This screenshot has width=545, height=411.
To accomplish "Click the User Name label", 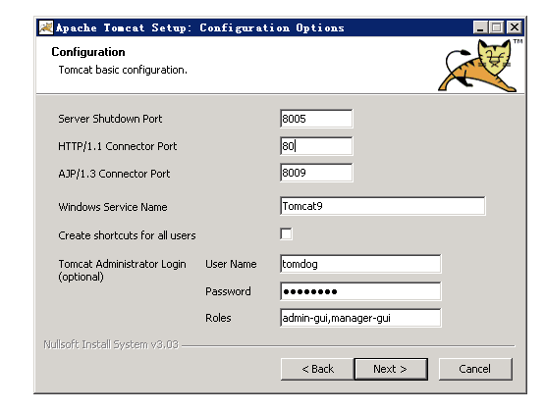I will [x=231, y=264].
